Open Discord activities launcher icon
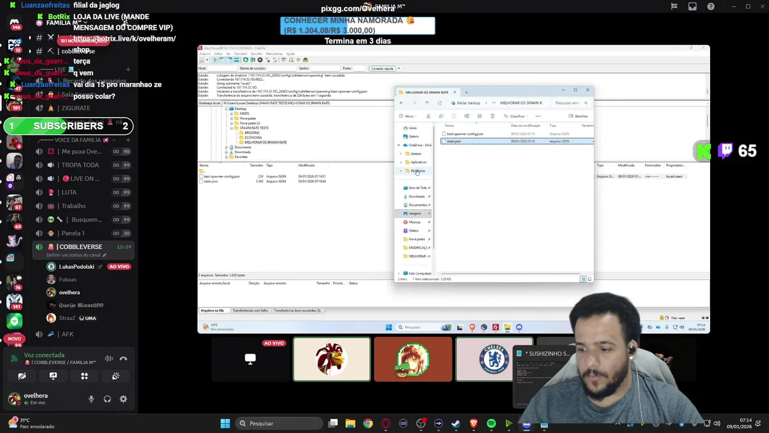The width and height of the screenshot is (769, 433). click(x=85, y=376)
